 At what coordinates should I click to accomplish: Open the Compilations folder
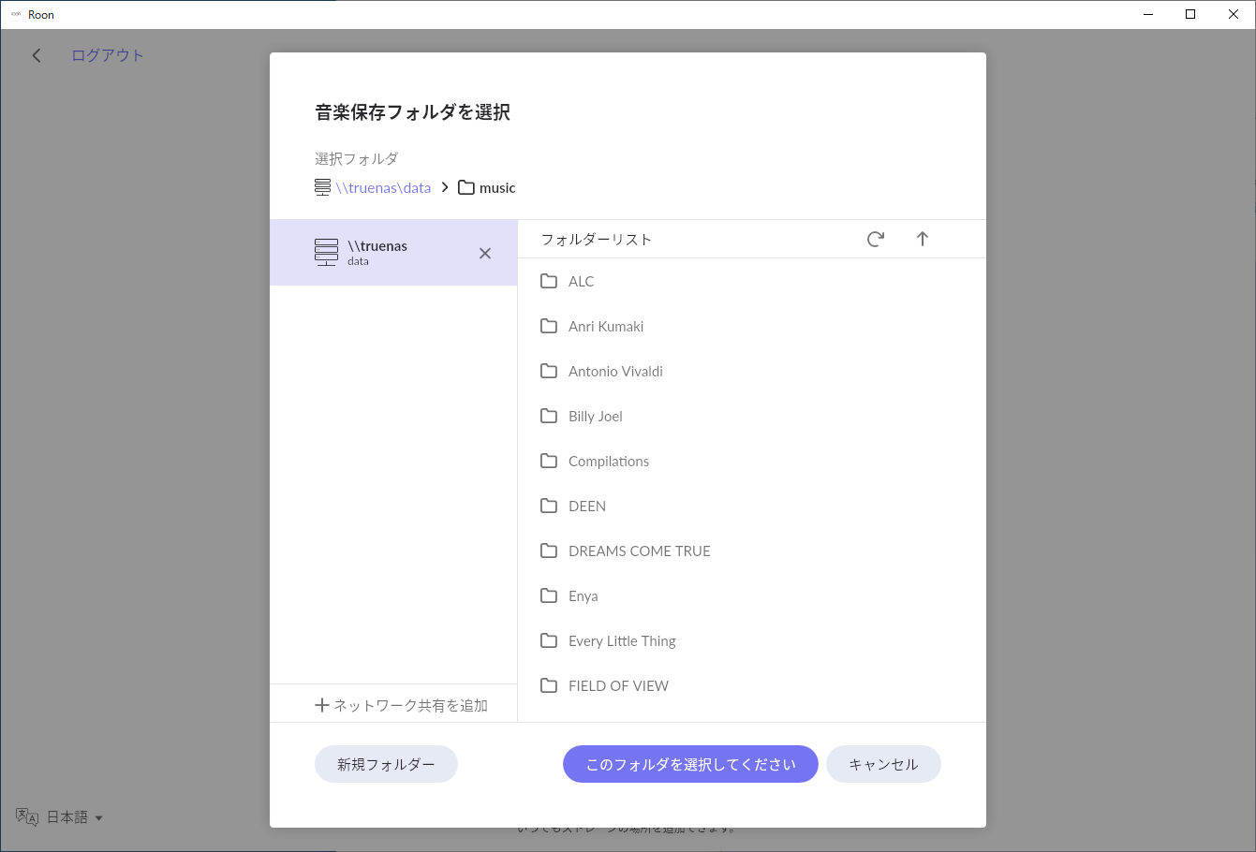[751, 461]
